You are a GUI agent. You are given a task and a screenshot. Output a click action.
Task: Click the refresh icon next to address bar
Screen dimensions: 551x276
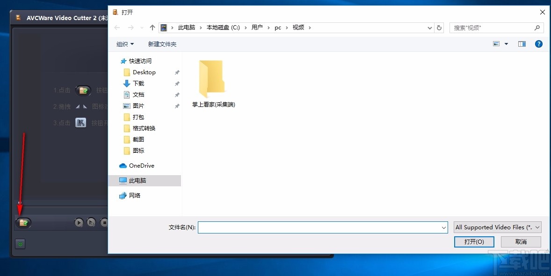click(x=439, y=28)
